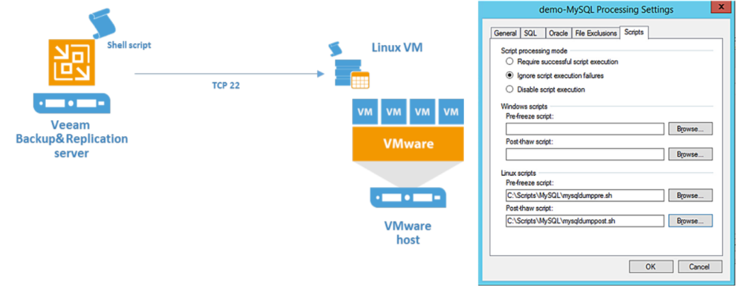
Task: Click the Windows scripts section heading
Action: click(x=523, y=107)
